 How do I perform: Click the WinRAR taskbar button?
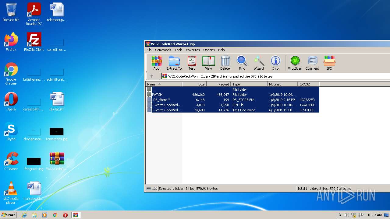76,215
